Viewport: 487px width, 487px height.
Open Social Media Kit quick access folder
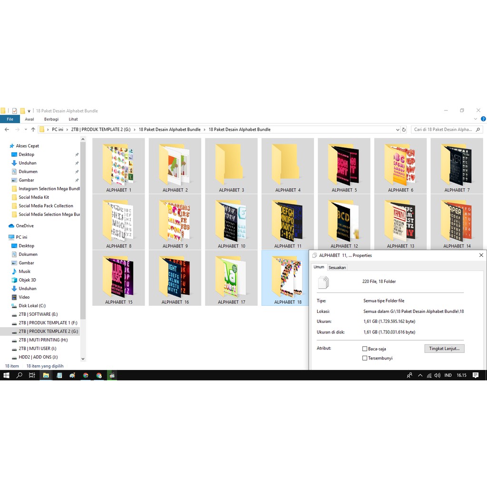point(30,197)
